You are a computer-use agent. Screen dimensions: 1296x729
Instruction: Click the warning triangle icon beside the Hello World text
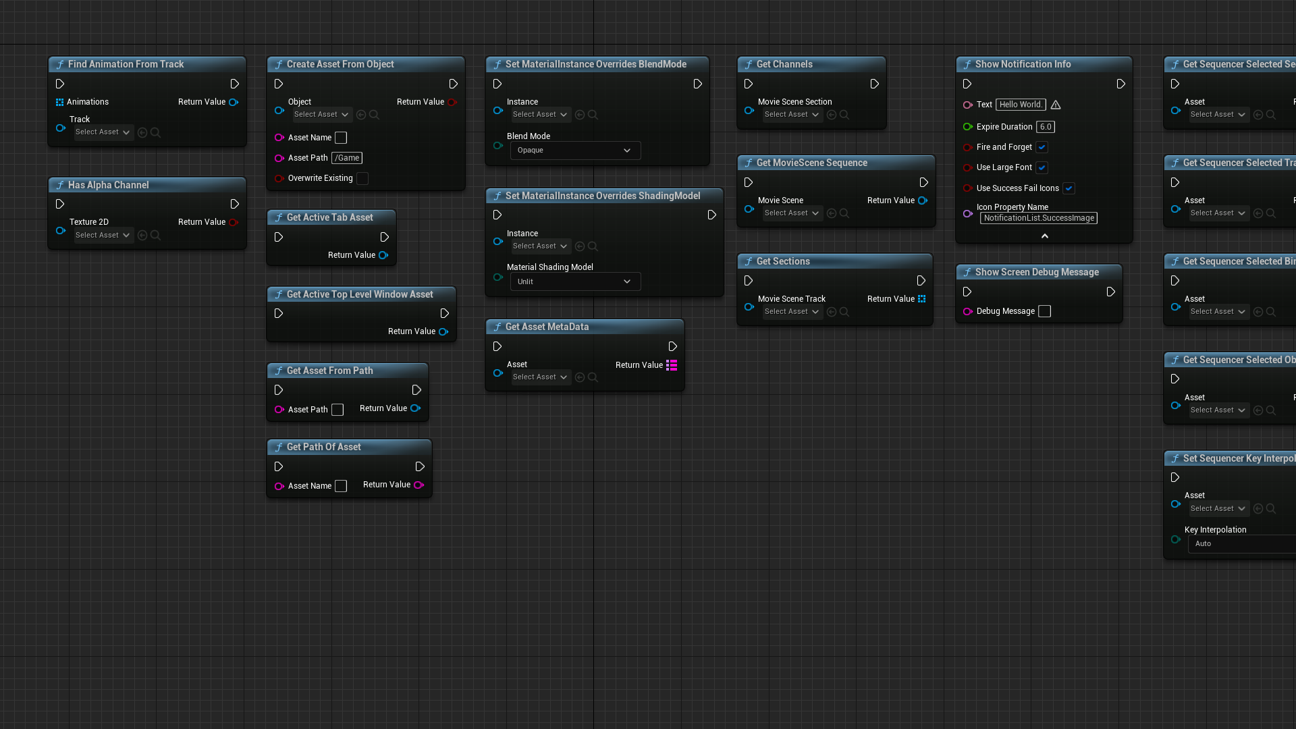(x=1056, y=105)
